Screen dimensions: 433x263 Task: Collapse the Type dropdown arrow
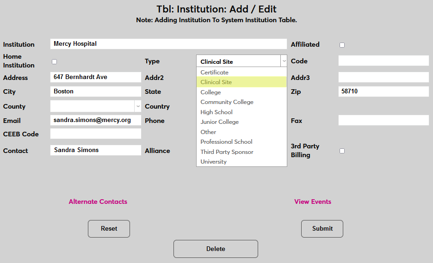pyautogui.click(x=284, y=61)
